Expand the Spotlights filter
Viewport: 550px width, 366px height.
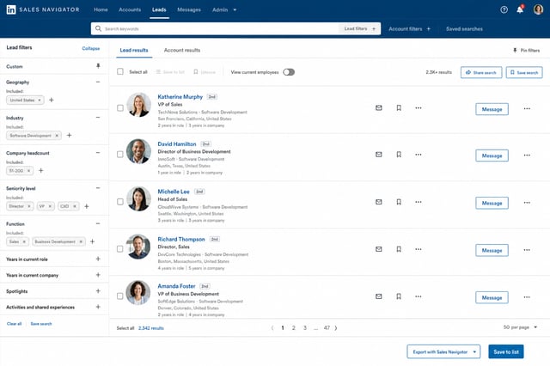click(x=98, y=291)
